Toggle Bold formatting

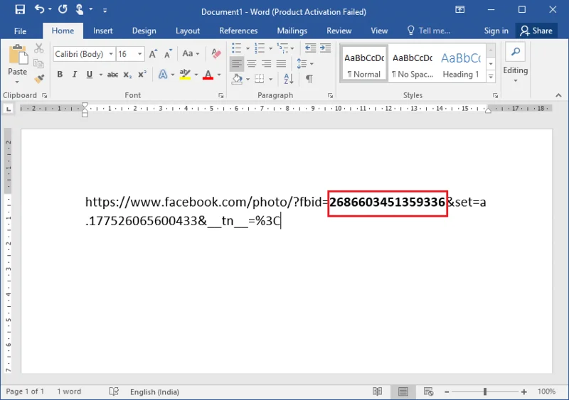pos(60,75)
